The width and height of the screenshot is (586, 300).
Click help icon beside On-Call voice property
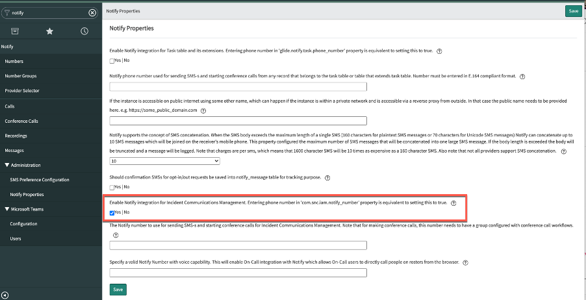[x=465, y=262]
